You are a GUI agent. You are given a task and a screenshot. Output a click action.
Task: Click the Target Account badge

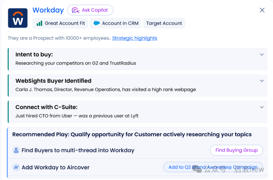[x=164, y=23]
